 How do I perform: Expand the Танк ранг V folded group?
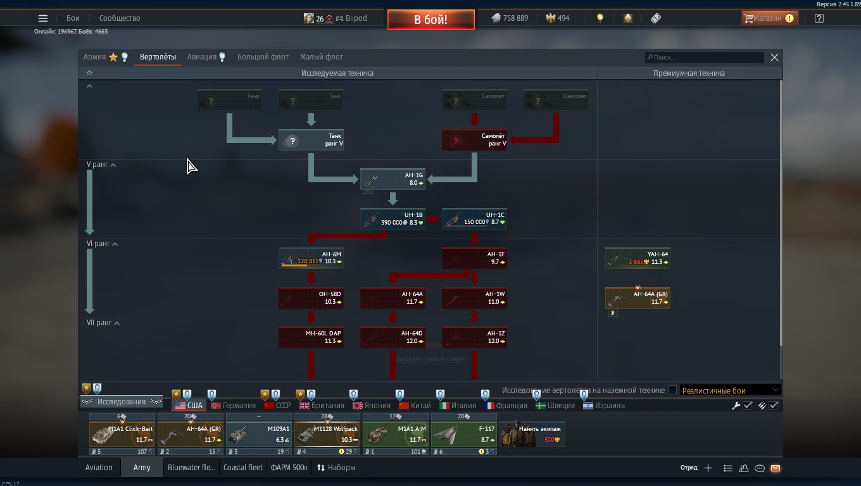click(311, 140)
